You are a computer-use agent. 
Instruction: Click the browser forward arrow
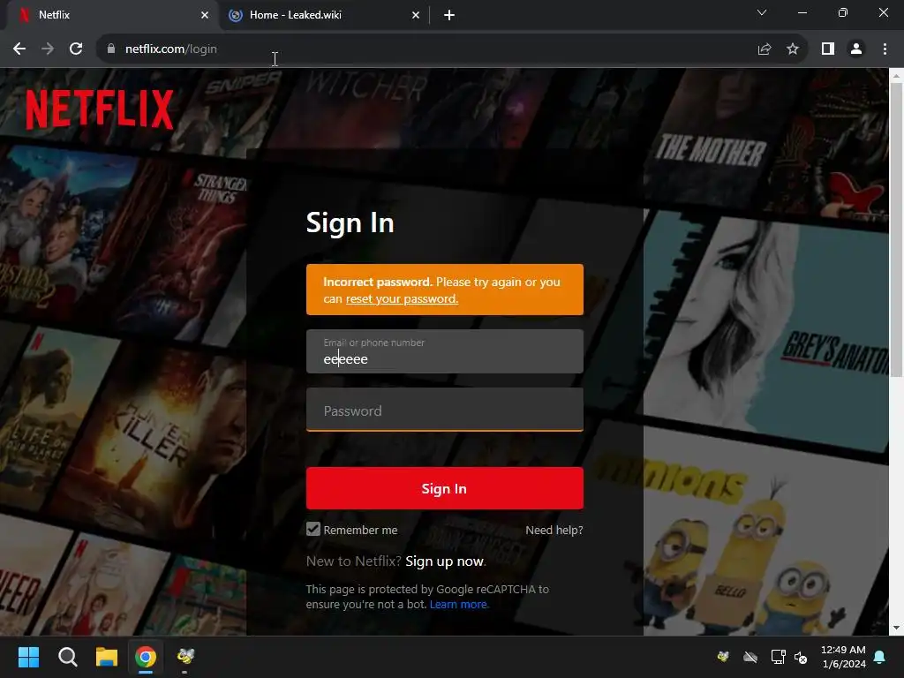coord(48,49)
